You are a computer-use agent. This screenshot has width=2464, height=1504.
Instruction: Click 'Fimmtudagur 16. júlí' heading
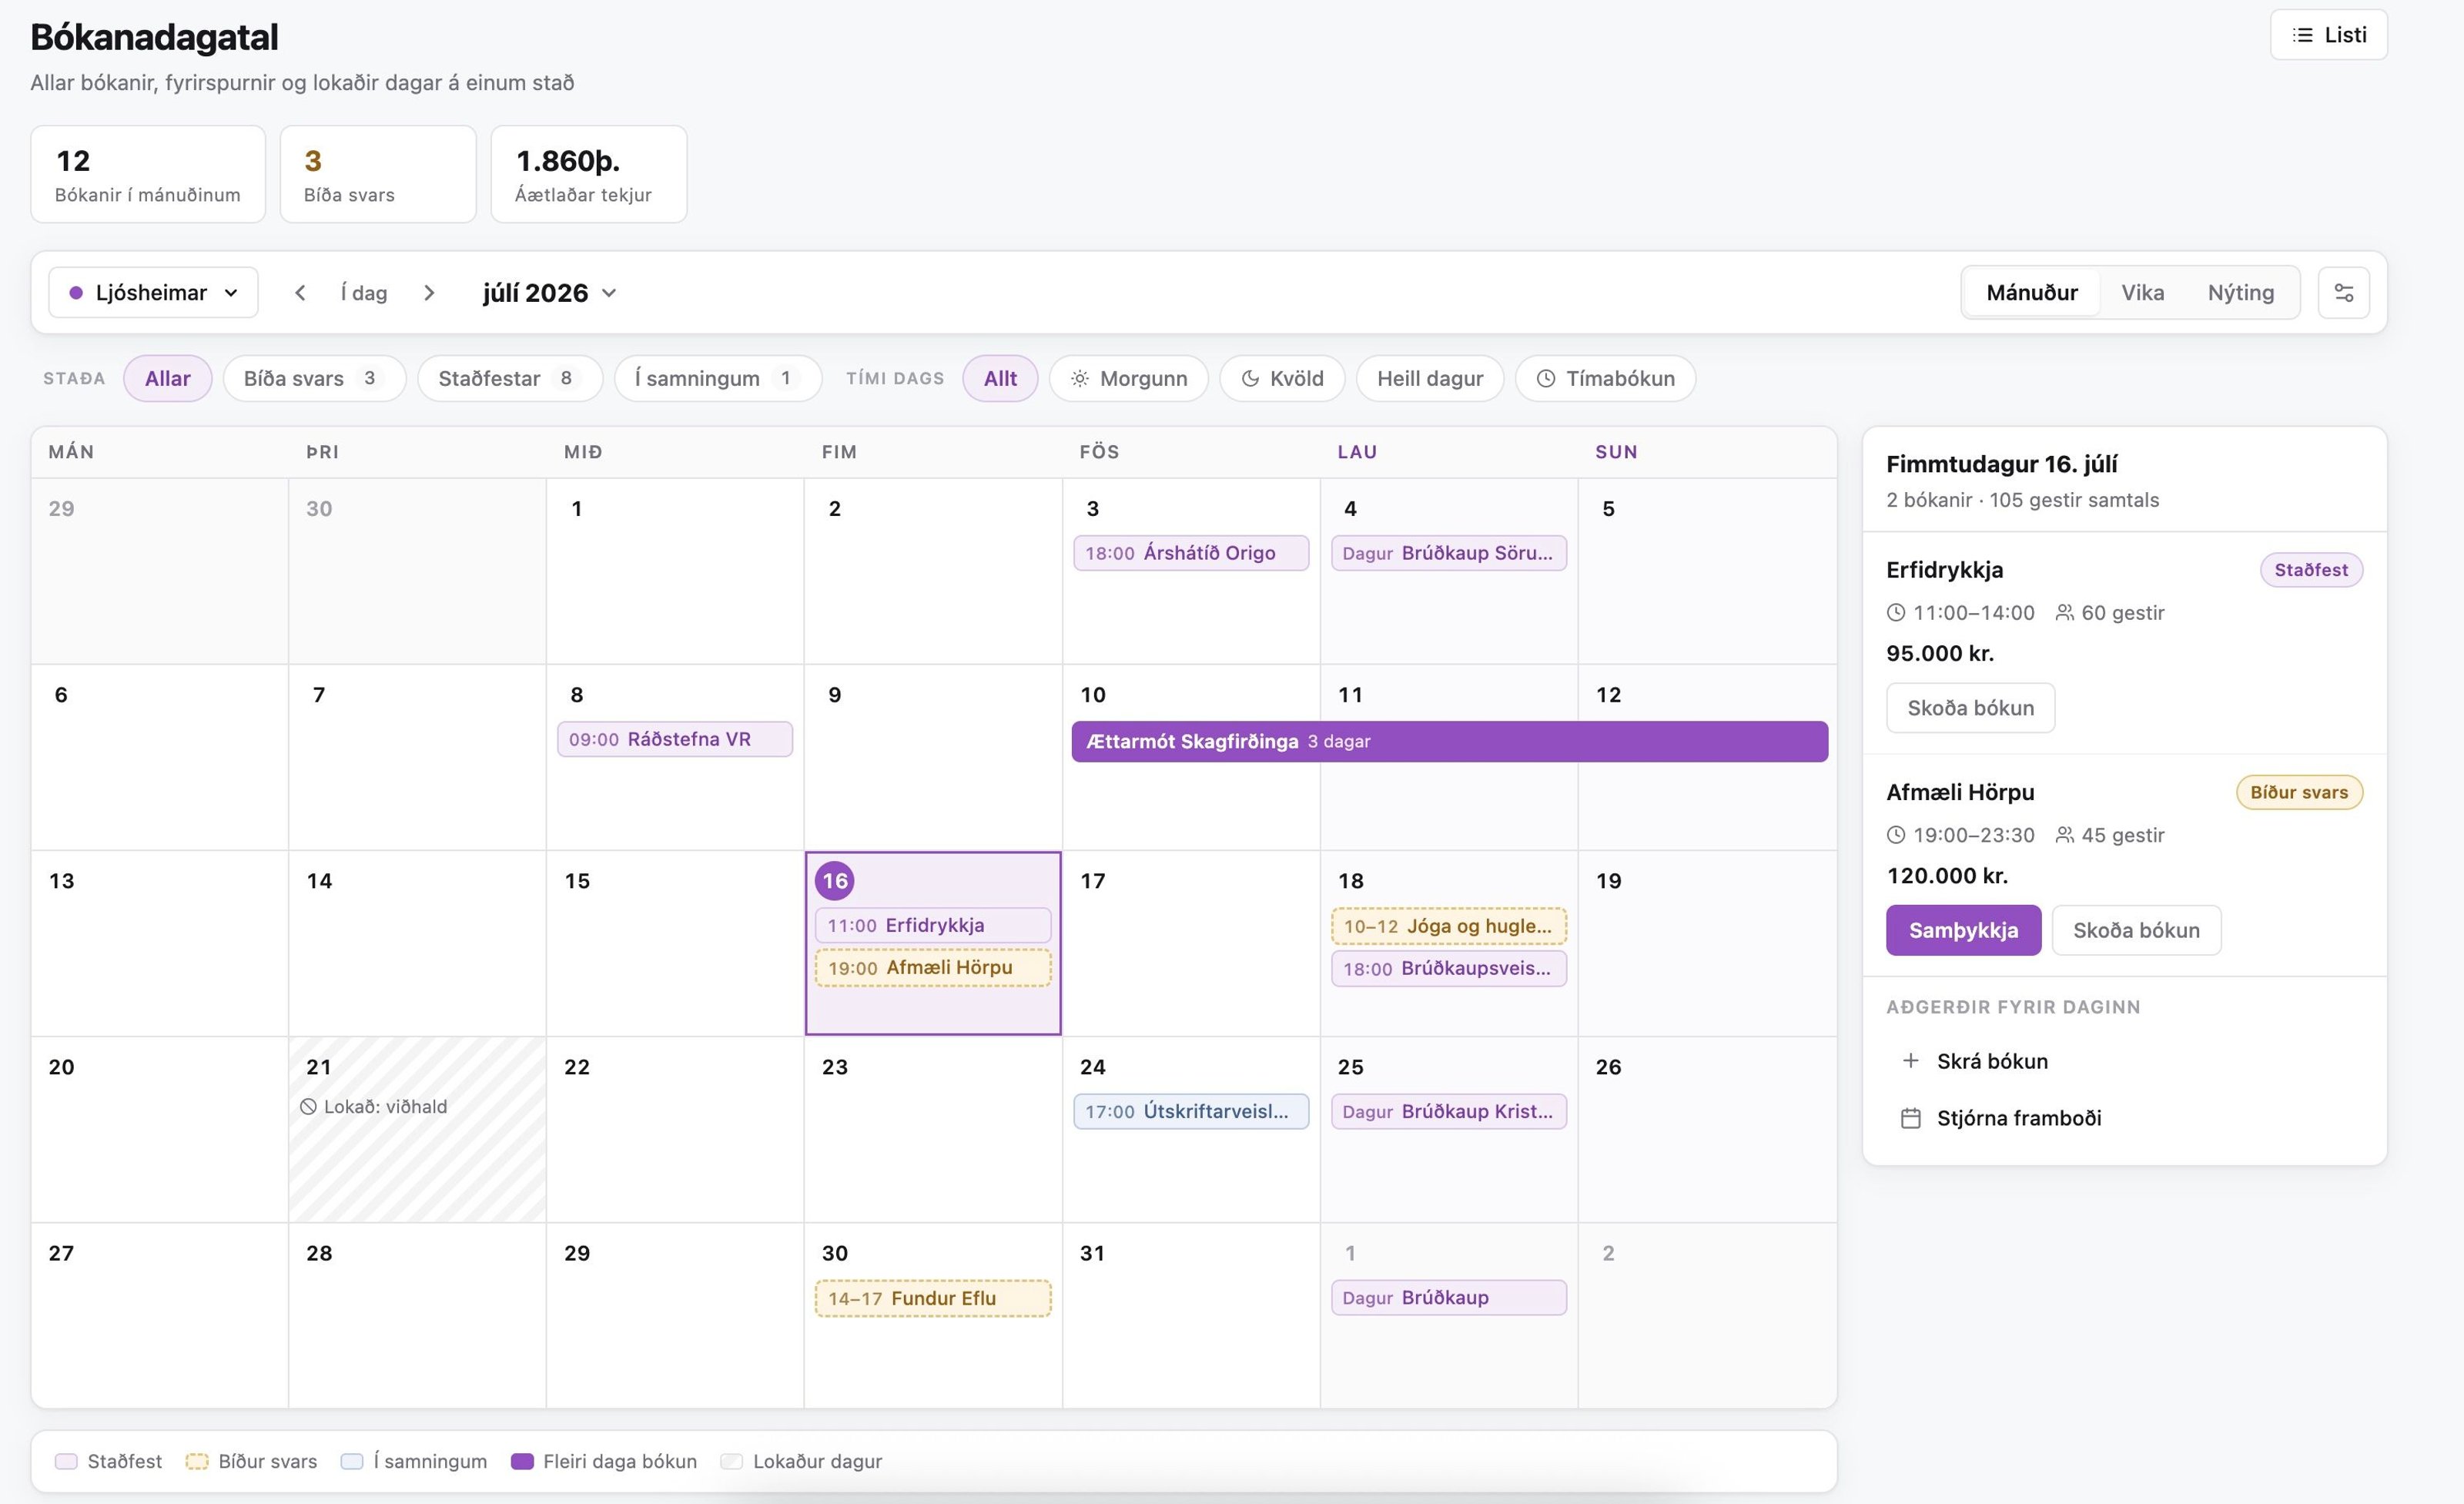(x=2001, y=464)
